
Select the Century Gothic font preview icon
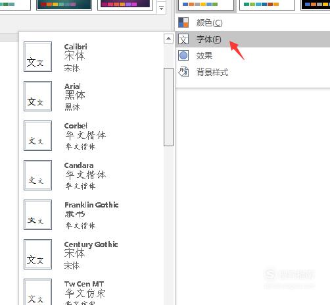click(x=37, y=254)
